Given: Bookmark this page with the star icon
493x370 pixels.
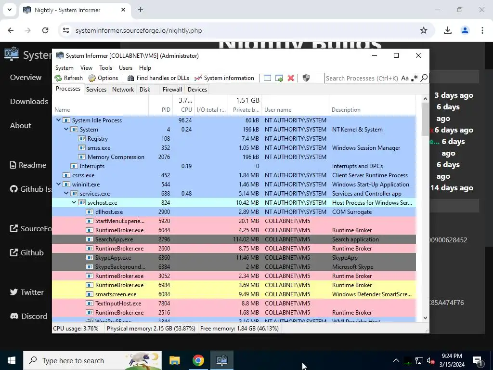Looking at the screenshot, I should click(424, 30).
